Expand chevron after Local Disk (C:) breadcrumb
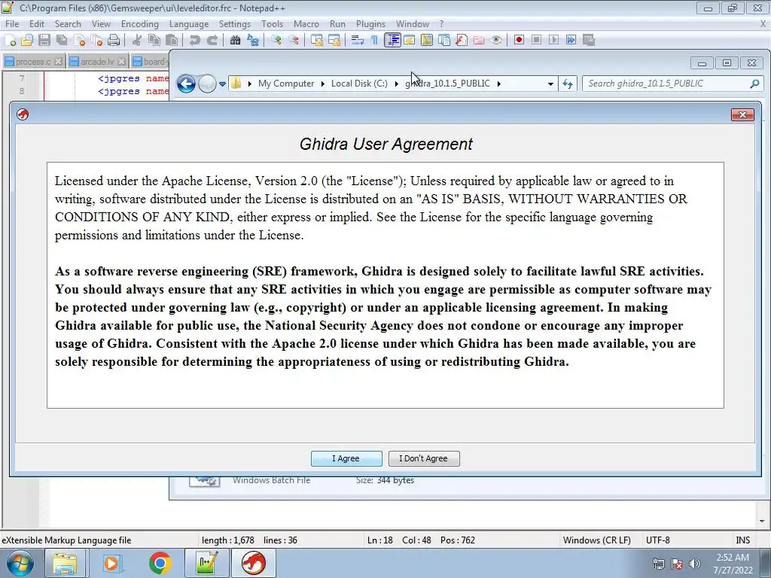The image size is (771, 578). 396,84
